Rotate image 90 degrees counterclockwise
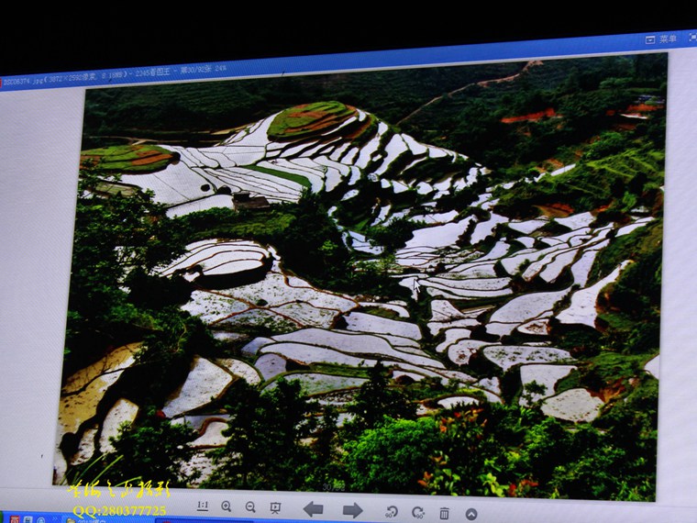 pyautogui.click(x=392, y=512)
